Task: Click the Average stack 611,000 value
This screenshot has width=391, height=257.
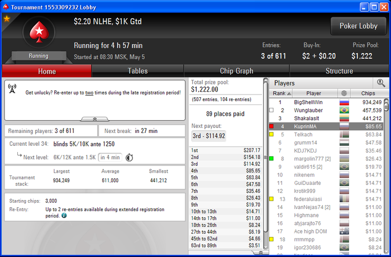Action: pyautogui.click(x=110, y=180)
